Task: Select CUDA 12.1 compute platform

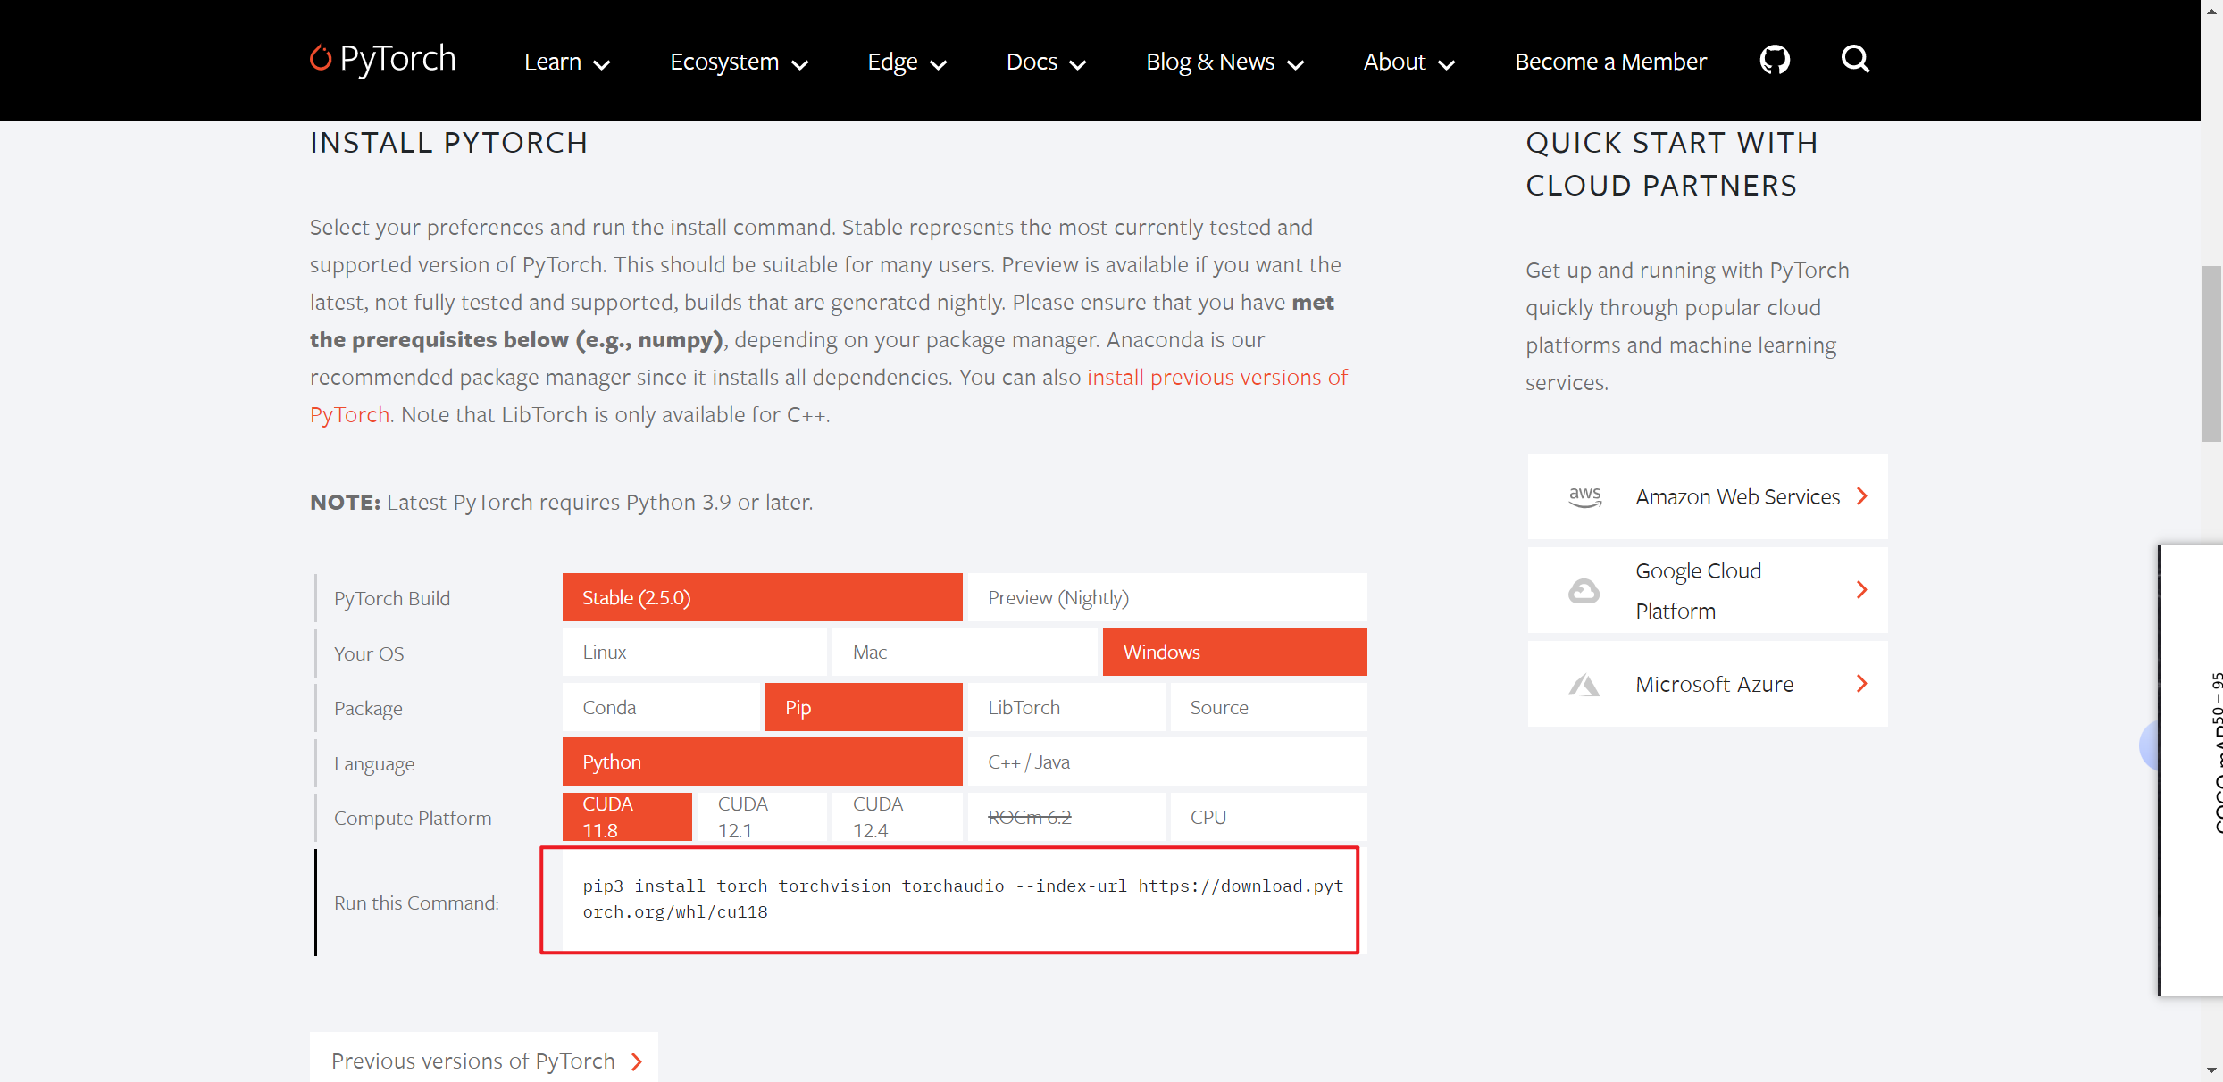Action: [762, 817]
